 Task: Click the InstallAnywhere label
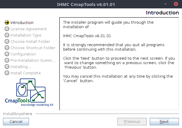pos(18,114)
